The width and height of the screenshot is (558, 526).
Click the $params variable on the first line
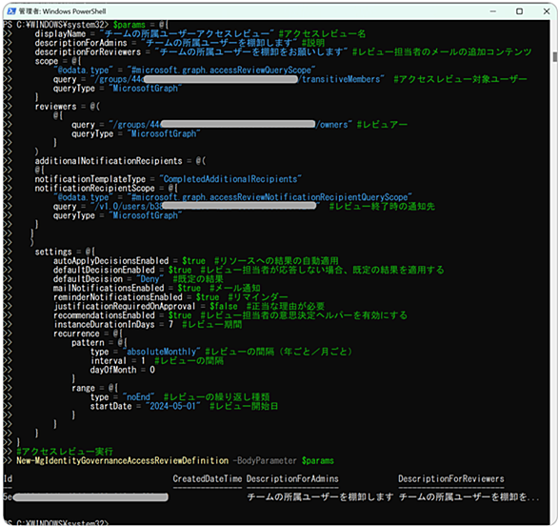(130, 25)
